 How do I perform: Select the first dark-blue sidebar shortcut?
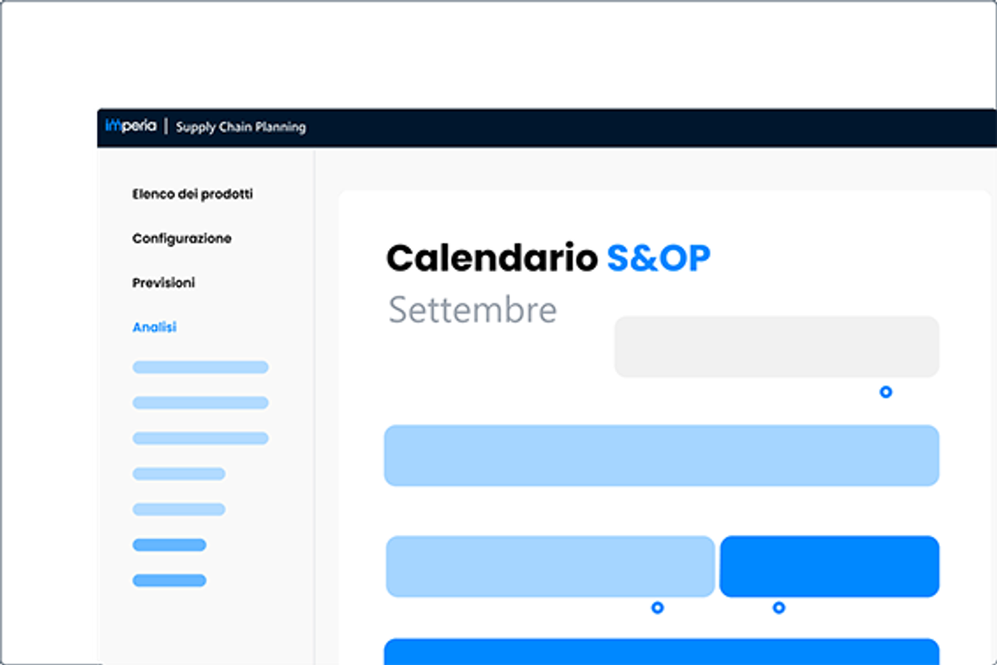pyautogui.click(x=169, y=545)
